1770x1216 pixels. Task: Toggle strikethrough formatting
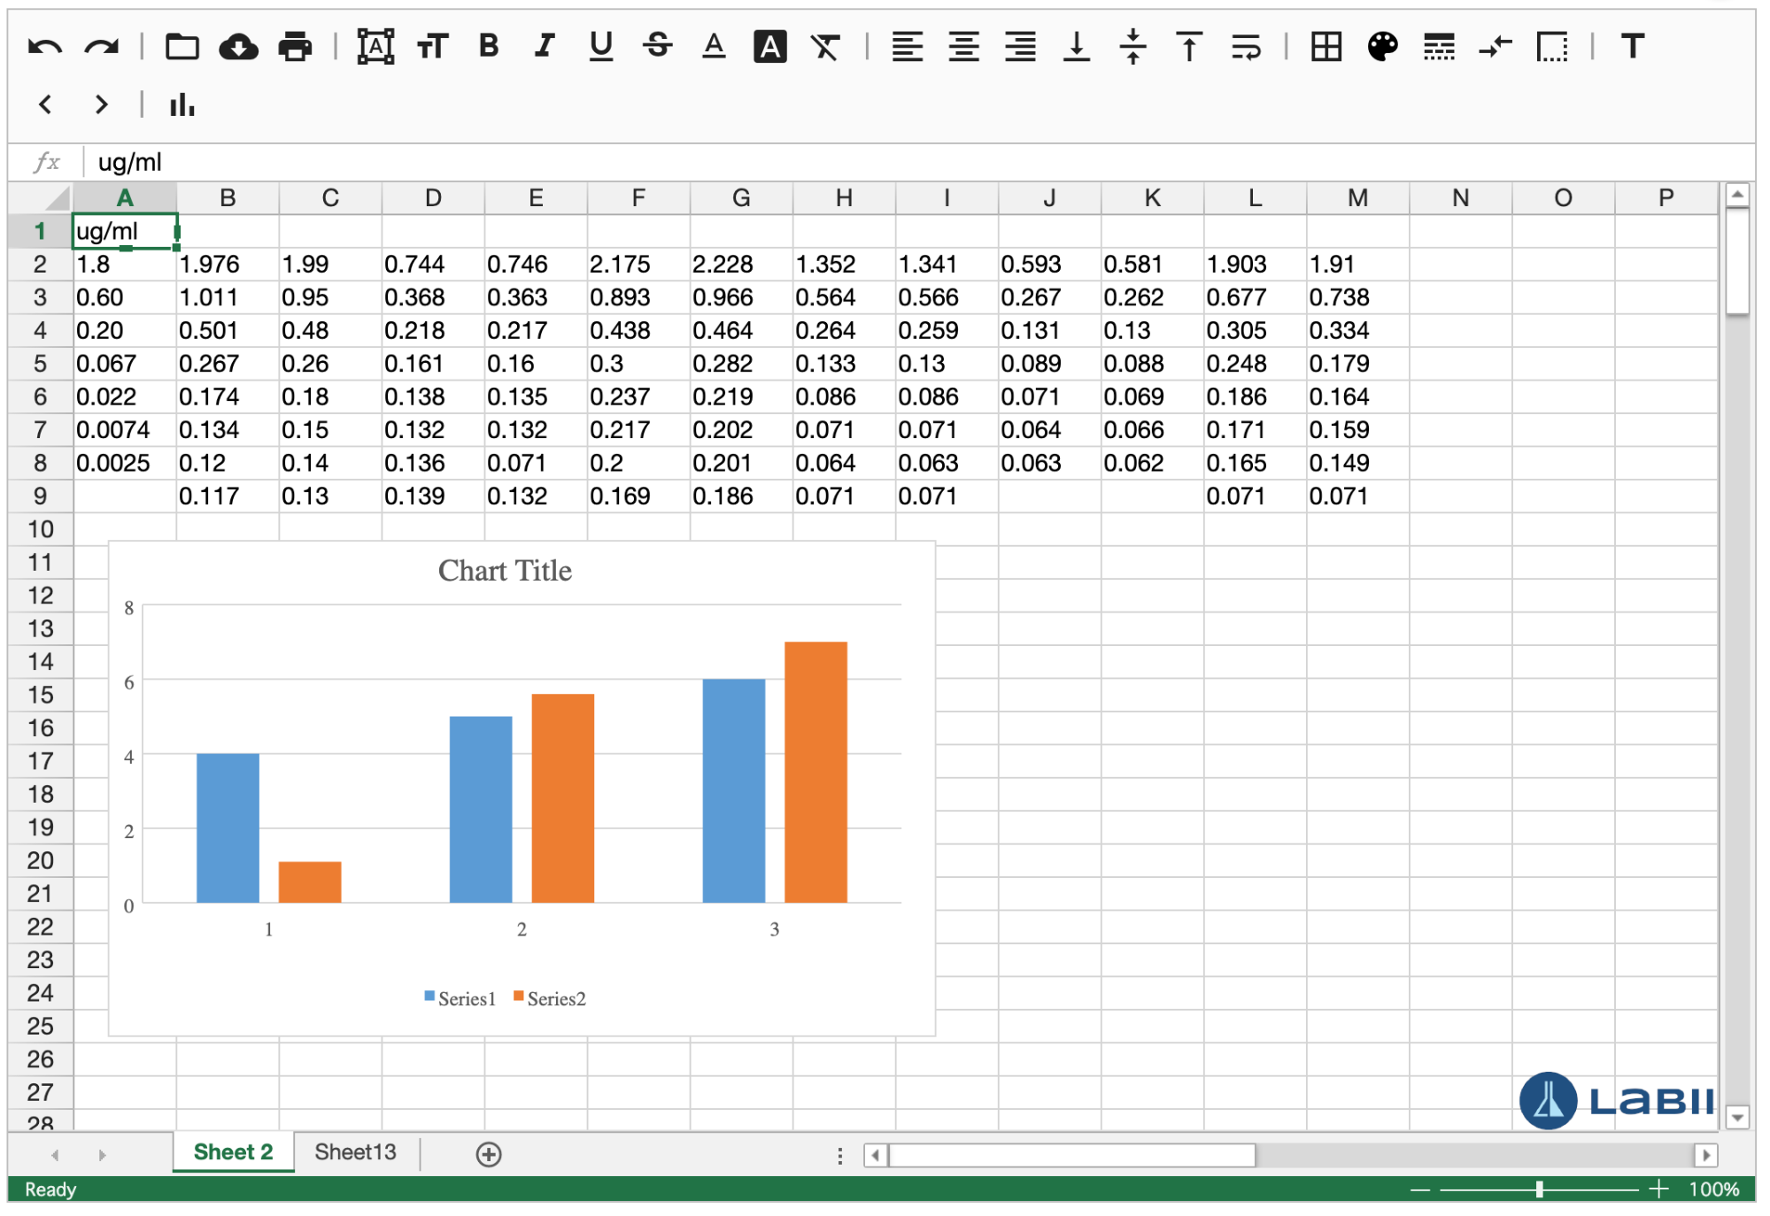coord(657,46)
